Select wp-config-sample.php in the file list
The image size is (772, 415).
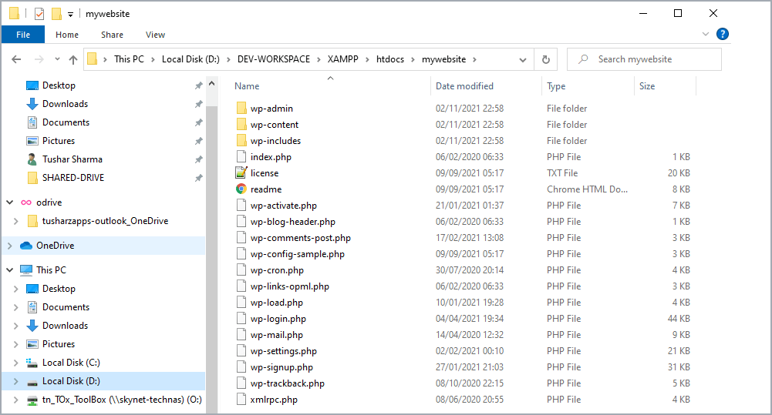tap(297, 254)
